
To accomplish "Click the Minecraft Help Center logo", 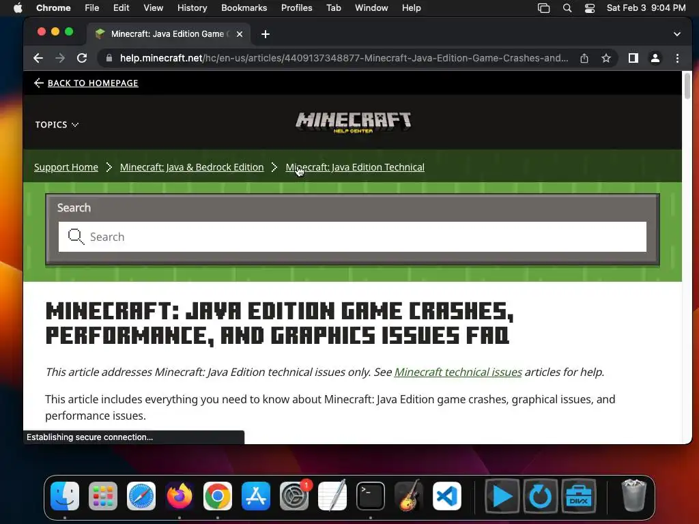I will tap(353, 122).
